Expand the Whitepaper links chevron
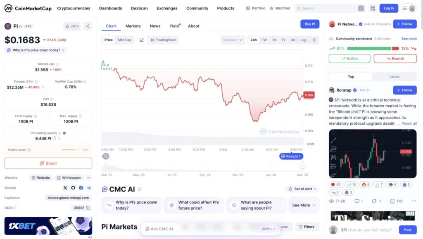 coord(88,178)
